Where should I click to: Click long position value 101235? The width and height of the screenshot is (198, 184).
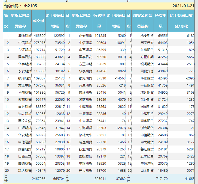tap(100, 36)
